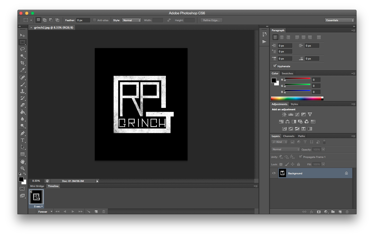Open the layer Kind filter dropdown
Image resolution: width=374 pixels, height=238 pixels.
(x=279, y=142)
